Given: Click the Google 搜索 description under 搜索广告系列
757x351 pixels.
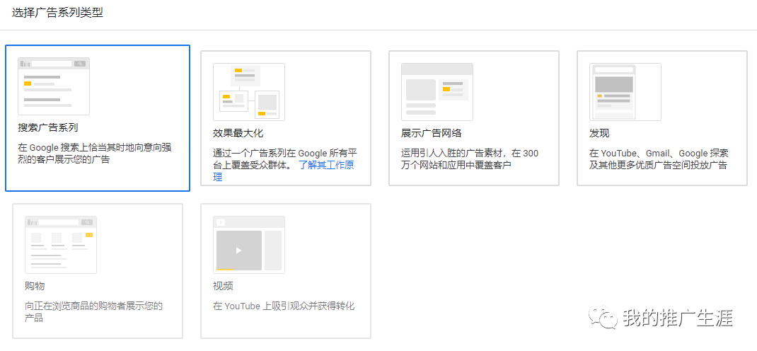Looking at the screenshot, I should [x=95, y=153].
